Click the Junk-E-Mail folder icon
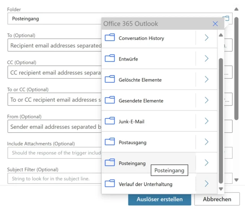Image resolution: width=245 pixels, height=212 pixels. click(110, 121)
